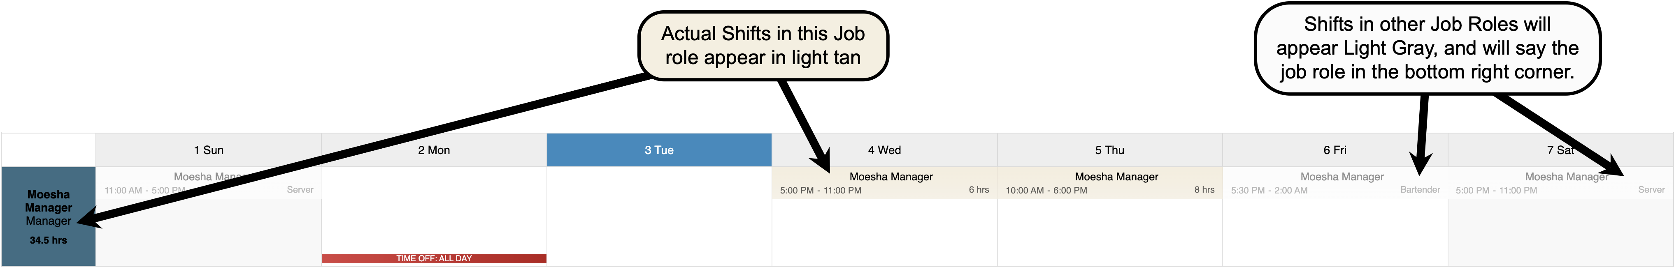Click the white "Shifts in other Job Roles" callout
The height and width of the screenshot is (267, 1674).
pos(1427,48)
